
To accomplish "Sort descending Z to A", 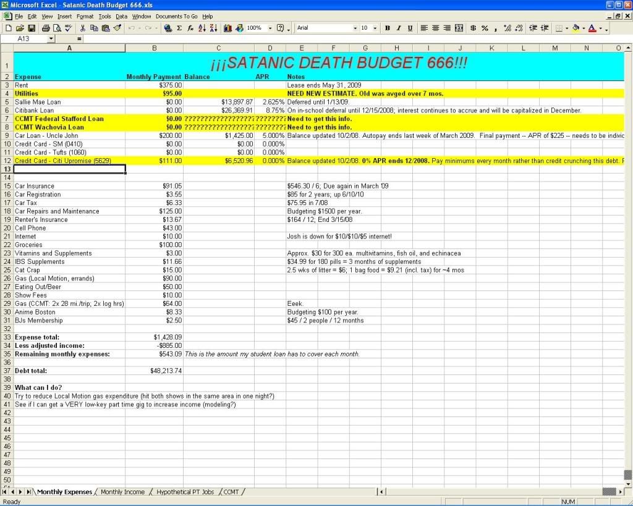I will click(x=213, y=28).
